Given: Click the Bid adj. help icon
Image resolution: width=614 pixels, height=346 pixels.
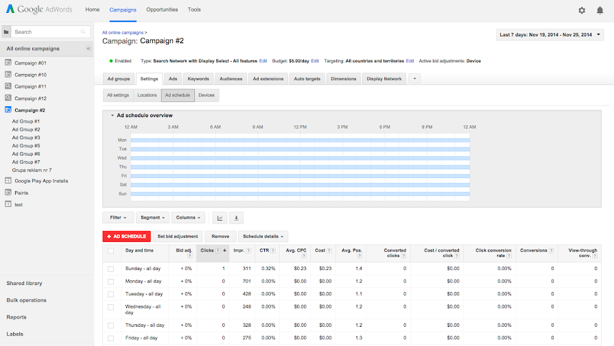Looking at the screenshot, I should (190, 256).
